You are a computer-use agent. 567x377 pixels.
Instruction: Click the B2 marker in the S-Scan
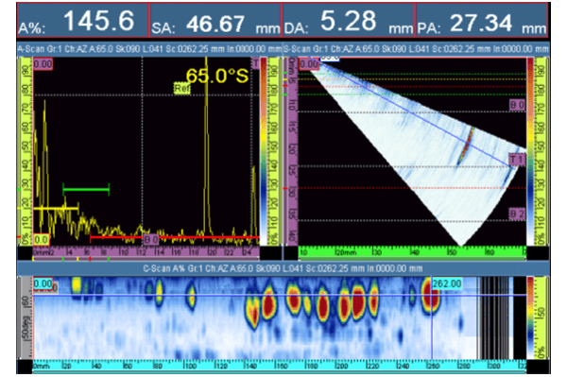[517, 214]
